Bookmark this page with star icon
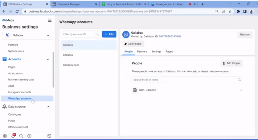The width and height of the screenshot is (258, 140). tap(230, 11)
